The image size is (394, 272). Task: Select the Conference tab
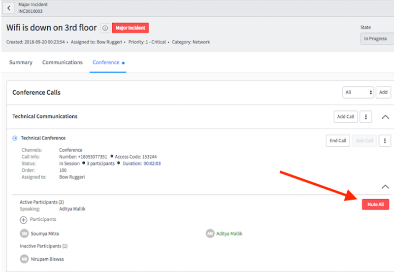(x=108, y=63)
